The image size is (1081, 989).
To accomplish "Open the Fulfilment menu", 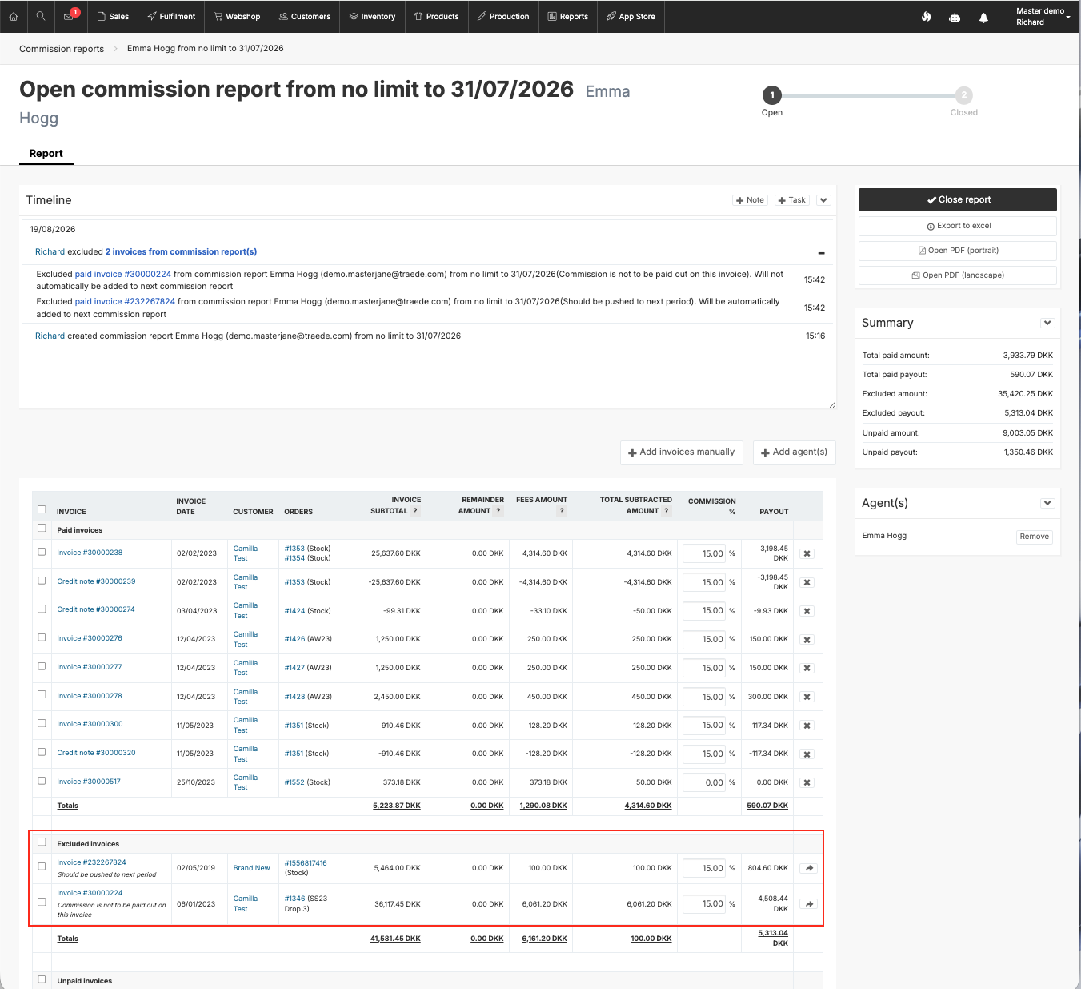I will [x=171, y=16].
